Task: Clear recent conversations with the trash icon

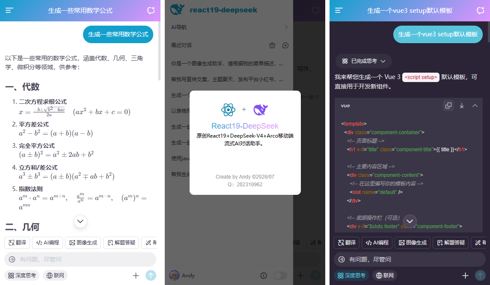Action: click(x=272, y=45)
